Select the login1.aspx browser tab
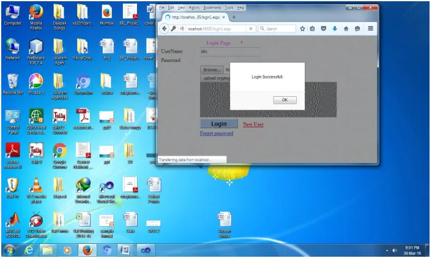The height and width of the screenshot is (261, 432). pyautogui.click(x=195, y=17)
